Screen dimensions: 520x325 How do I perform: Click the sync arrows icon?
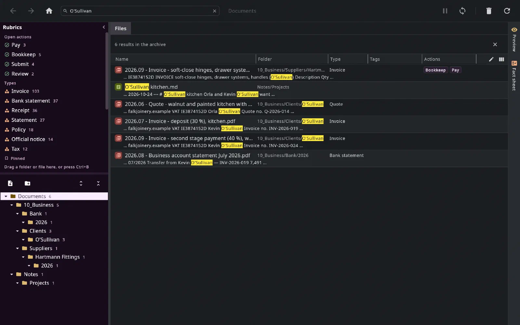coord(462,11)
